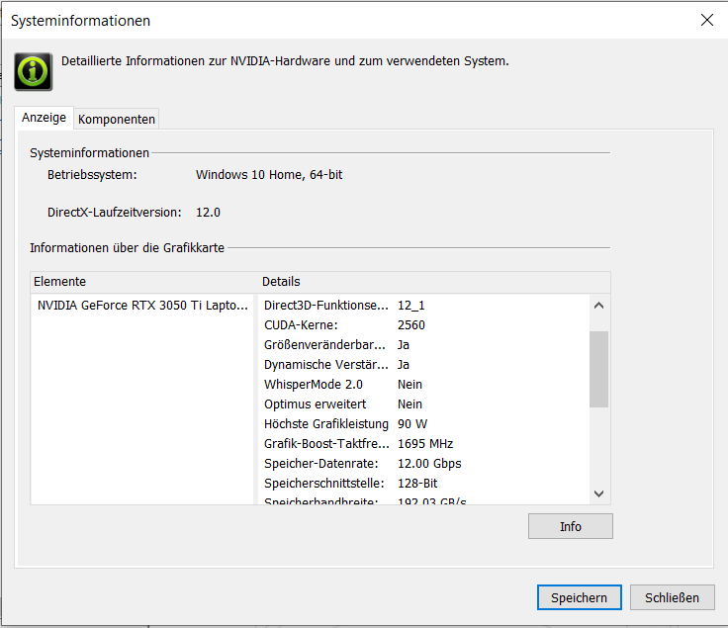The width and height of the screenshot is (728, 628).
Task: Click the details list scrollbar thumb
Action: [598, 369]
